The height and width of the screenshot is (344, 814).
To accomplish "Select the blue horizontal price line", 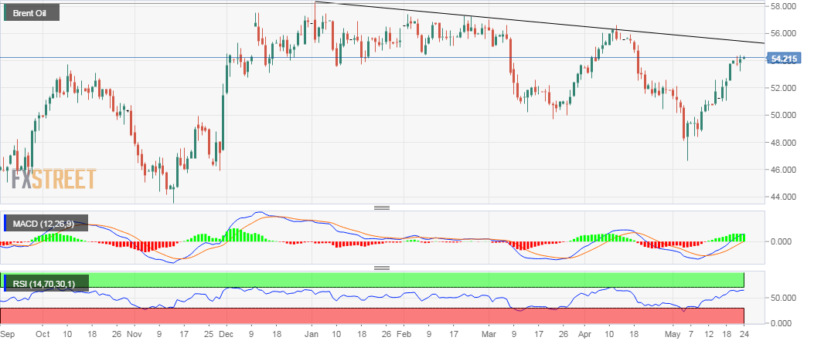I will pyautogui.click(x=383, y=57).
